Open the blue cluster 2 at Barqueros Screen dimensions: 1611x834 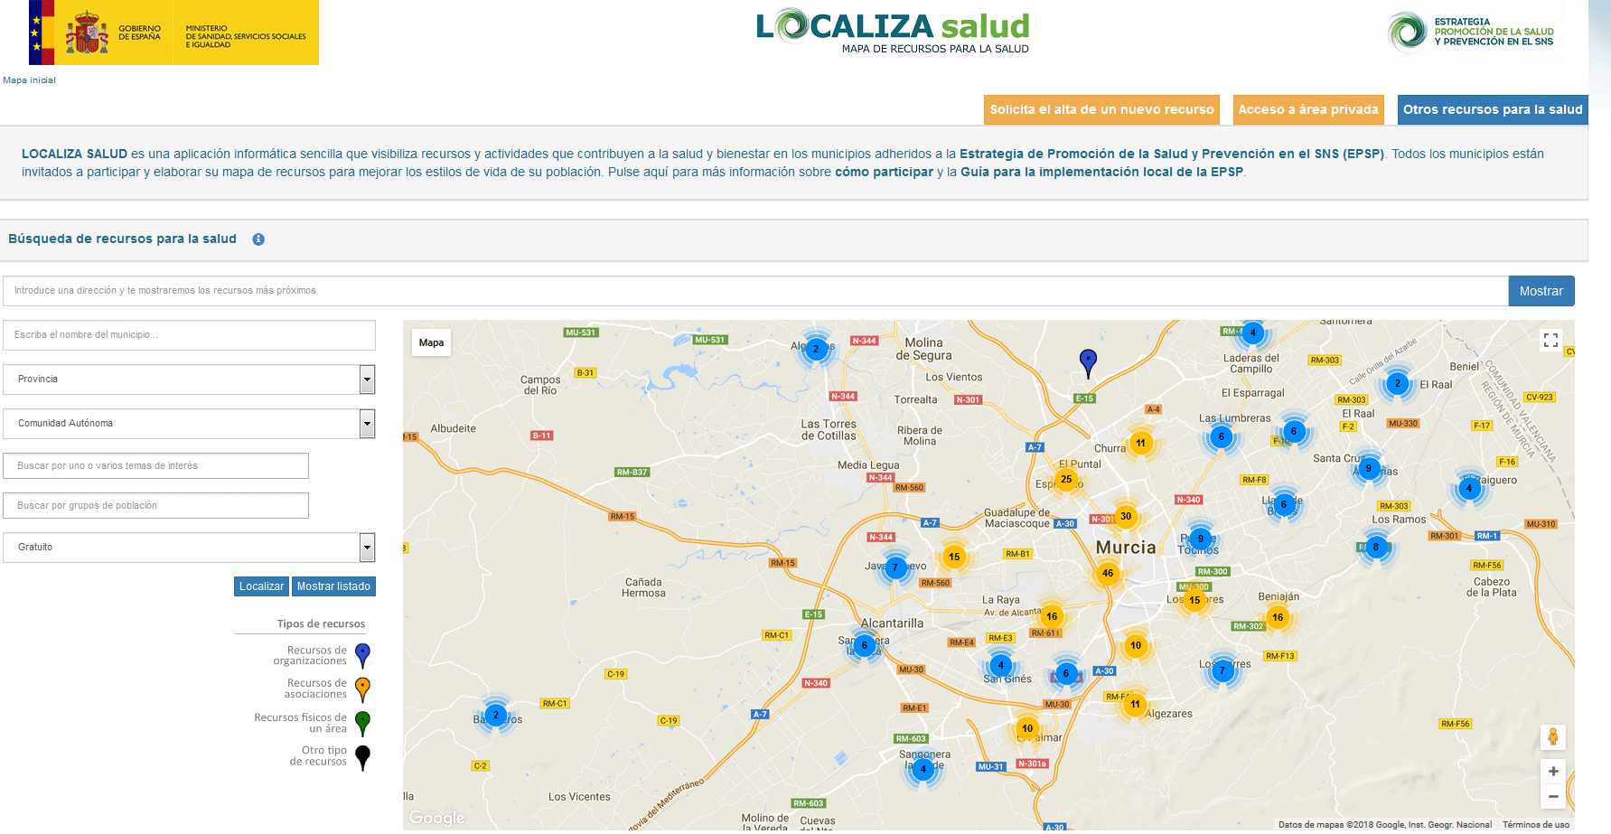click(x=496, y=716)
